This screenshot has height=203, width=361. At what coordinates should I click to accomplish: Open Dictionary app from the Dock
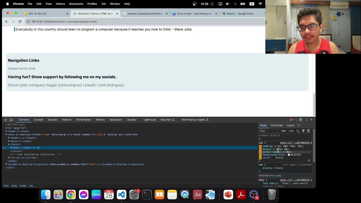pos(197,195)
